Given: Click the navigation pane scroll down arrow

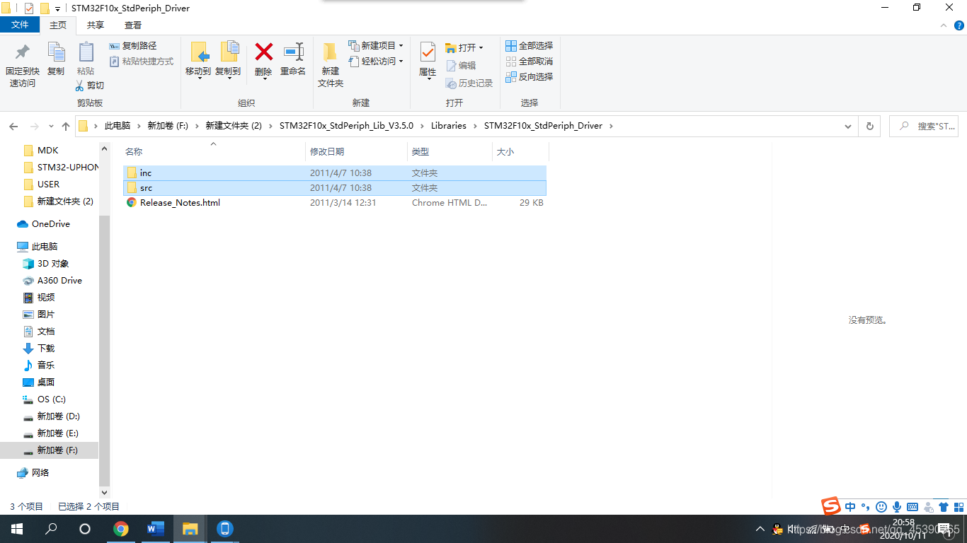Looking at the screenshot, I should pos(105,492).
